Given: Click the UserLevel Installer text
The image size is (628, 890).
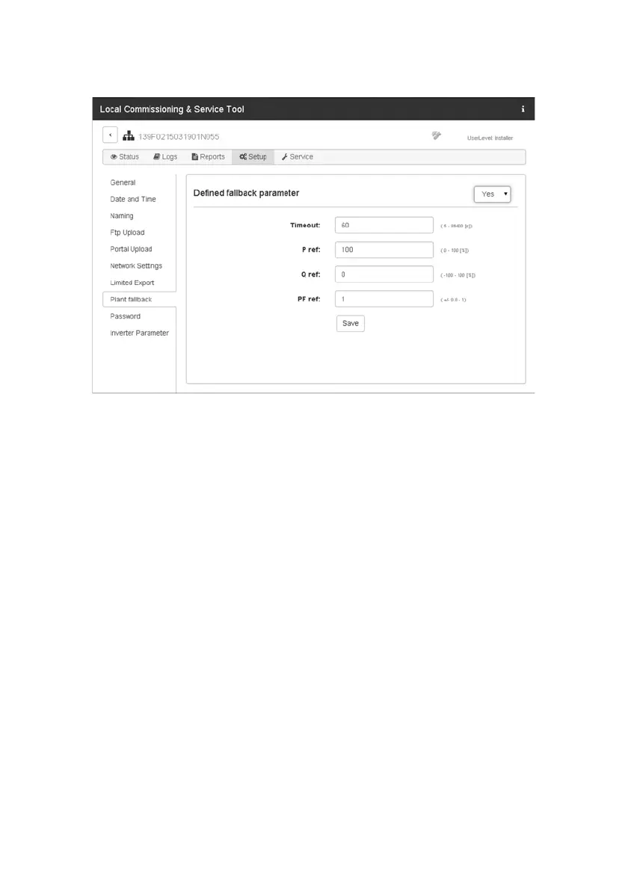Looking at the screenshot, I should [x=490, y=138].
